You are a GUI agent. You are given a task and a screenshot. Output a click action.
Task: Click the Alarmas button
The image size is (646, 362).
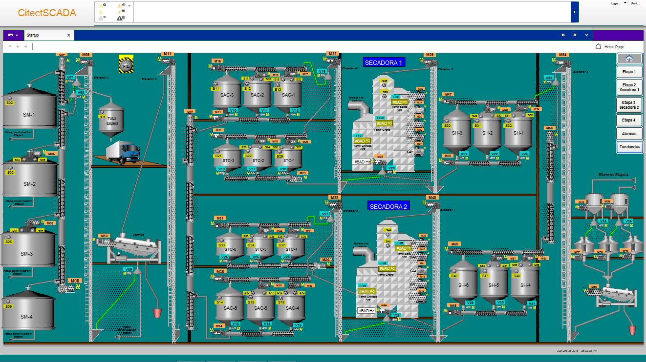click(629, 133)
